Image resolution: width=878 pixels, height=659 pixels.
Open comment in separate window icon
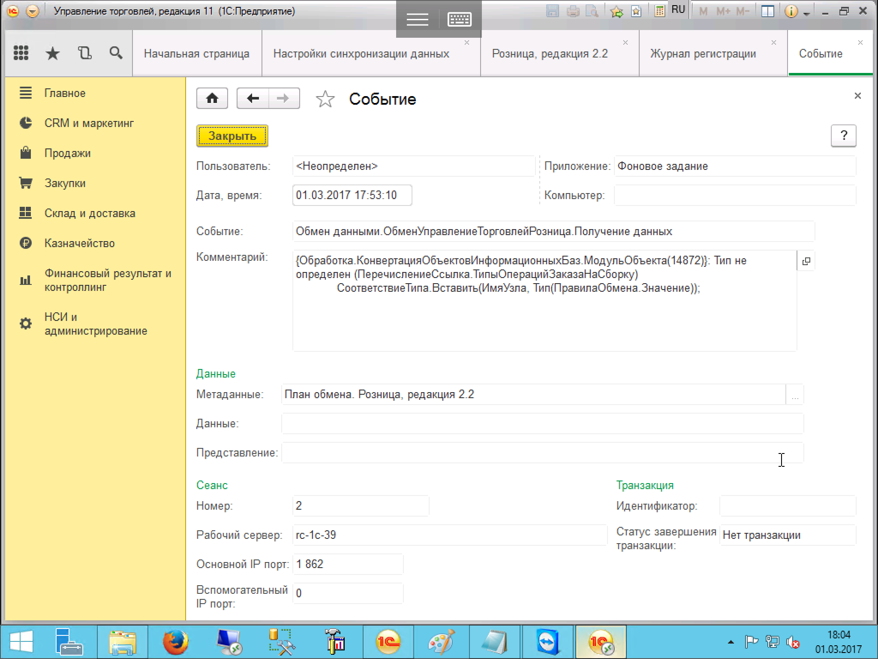(x=806, y=261)
